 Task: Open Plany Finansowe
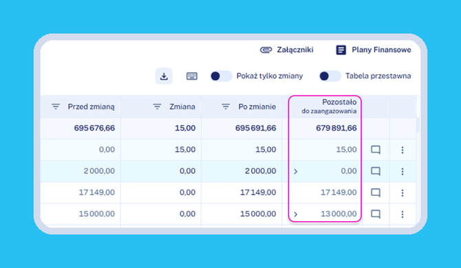(x=374, y=50)
